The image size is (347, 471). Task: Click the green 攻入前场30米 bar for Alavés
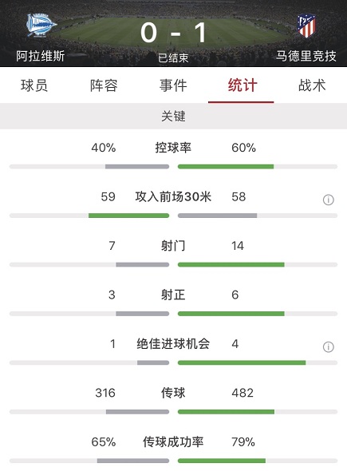(128, 216)
